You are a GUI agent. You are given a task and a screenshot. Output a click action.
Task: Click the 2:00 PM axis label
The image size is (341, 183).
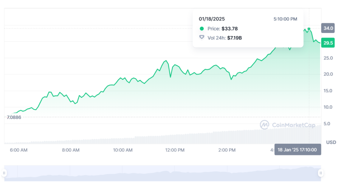(227, 150)
